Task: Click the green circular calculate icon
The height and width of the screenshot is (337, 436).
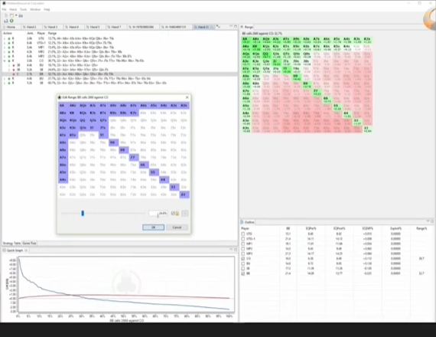Action: tap(11, 21)
